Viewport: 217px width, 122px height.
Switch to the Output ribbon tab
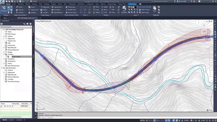coord(53,4)
